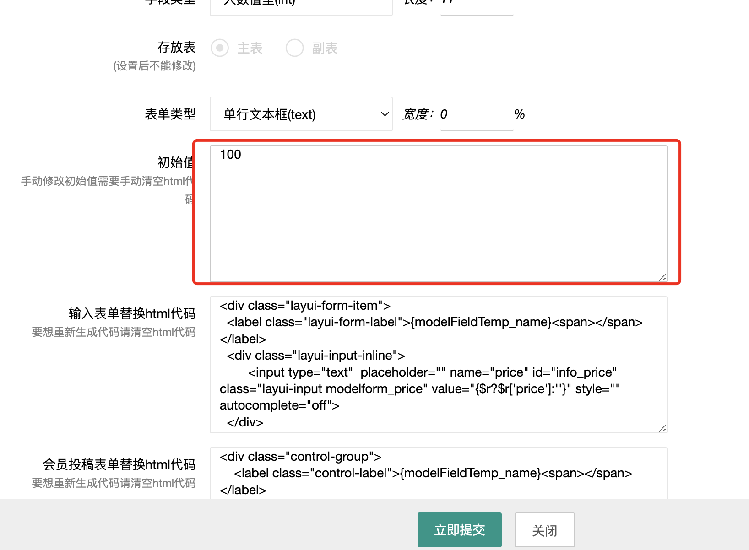
Task: Select the 主表 radio button
Action: coord(220,48)
